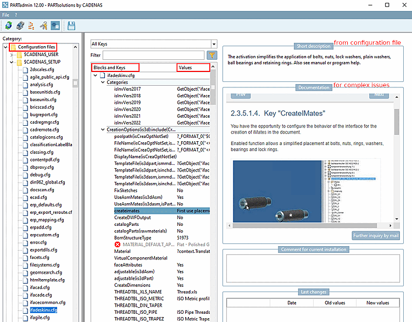Image resolution: width=412 pixels, height=322 pixels.
Task: Click the Documentation horizontal scroll-right arrow
Action: (x=391, y=225)
